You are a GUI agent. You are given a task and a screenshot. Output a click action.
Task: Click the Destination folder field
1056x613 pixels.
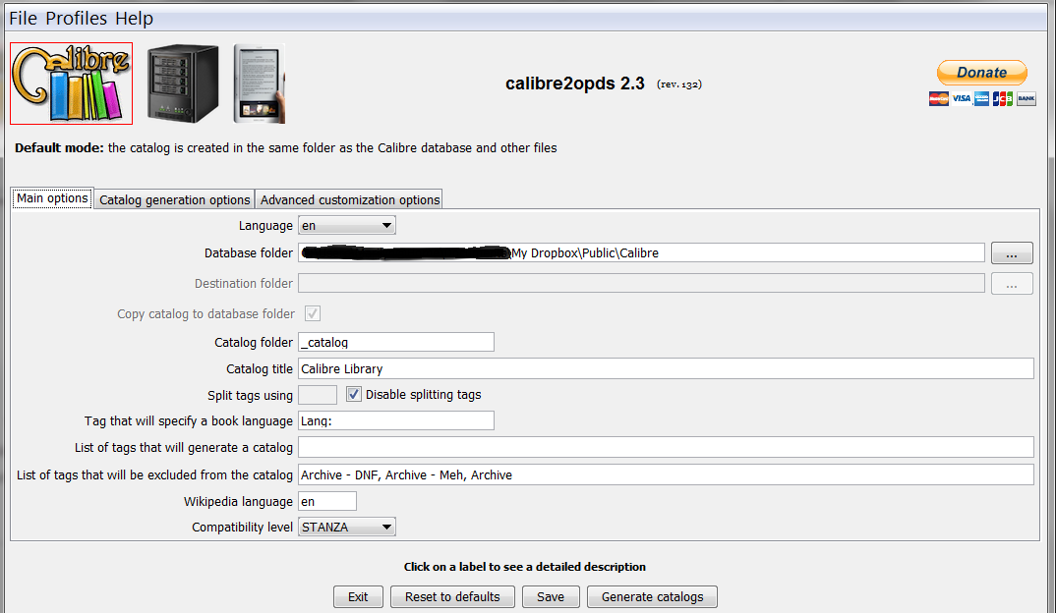point(641,283)
